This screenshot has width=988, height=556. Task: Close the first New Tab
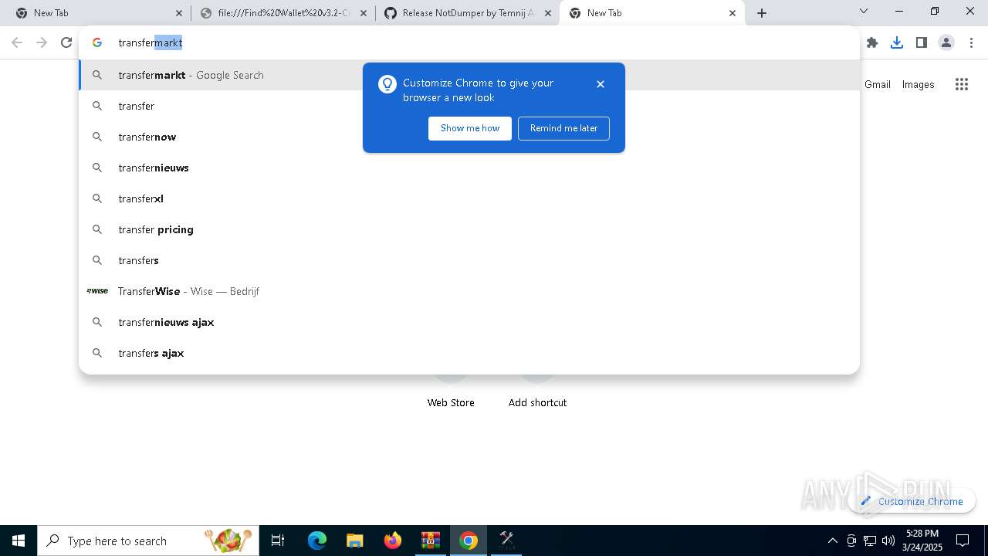(x=179, y=13)
